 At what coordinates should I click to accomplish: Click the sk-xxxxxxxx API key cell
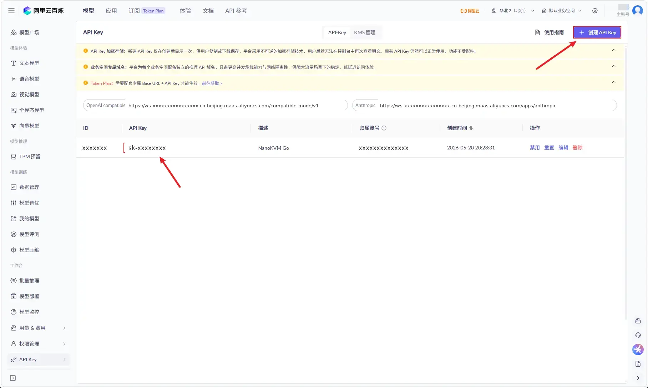147,148
